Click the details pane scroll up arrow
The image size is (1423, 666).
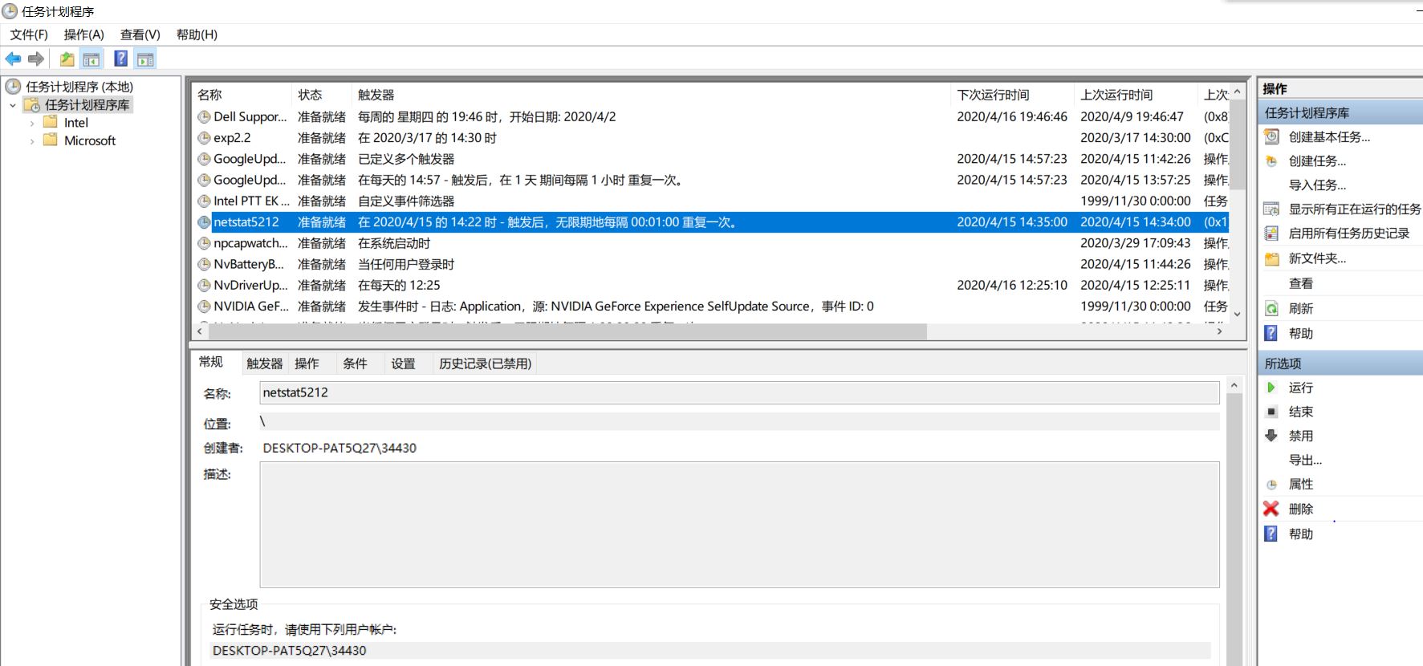click(x=1234, y=386)
